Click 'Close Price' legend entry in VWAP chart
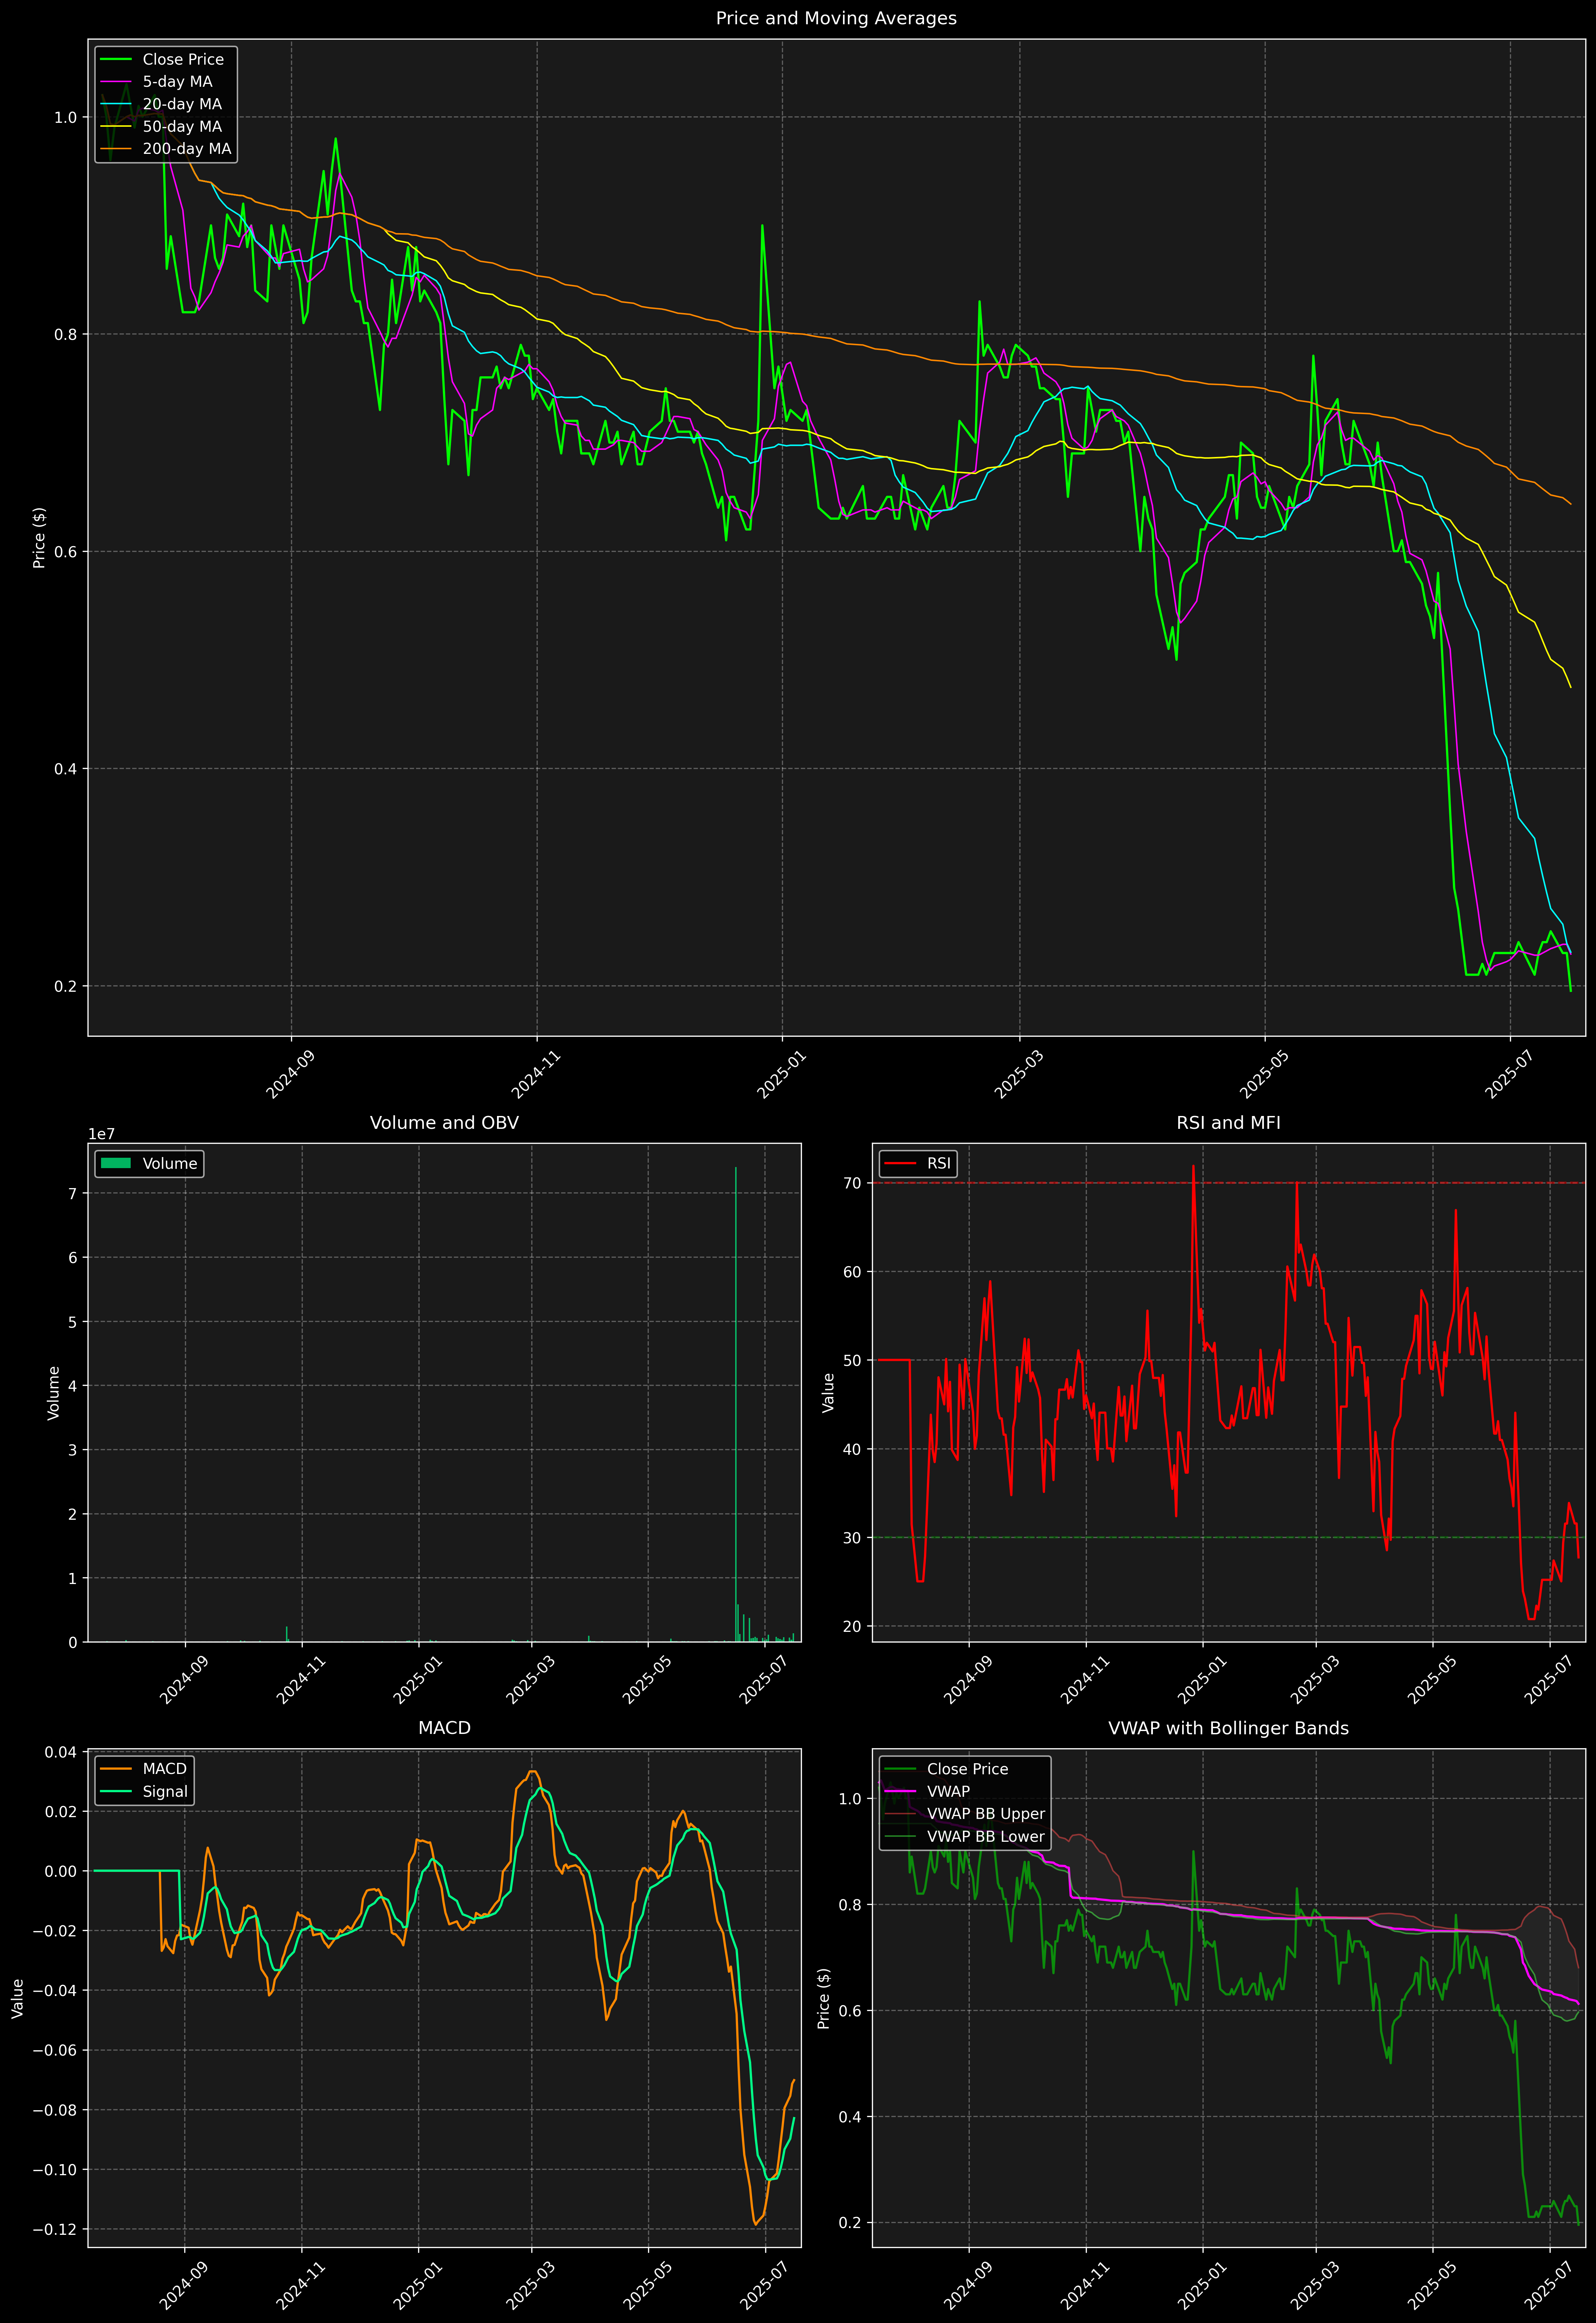Image resolution: width=1596 pixels, height=2323 pixels. [x=946, y=1769]
